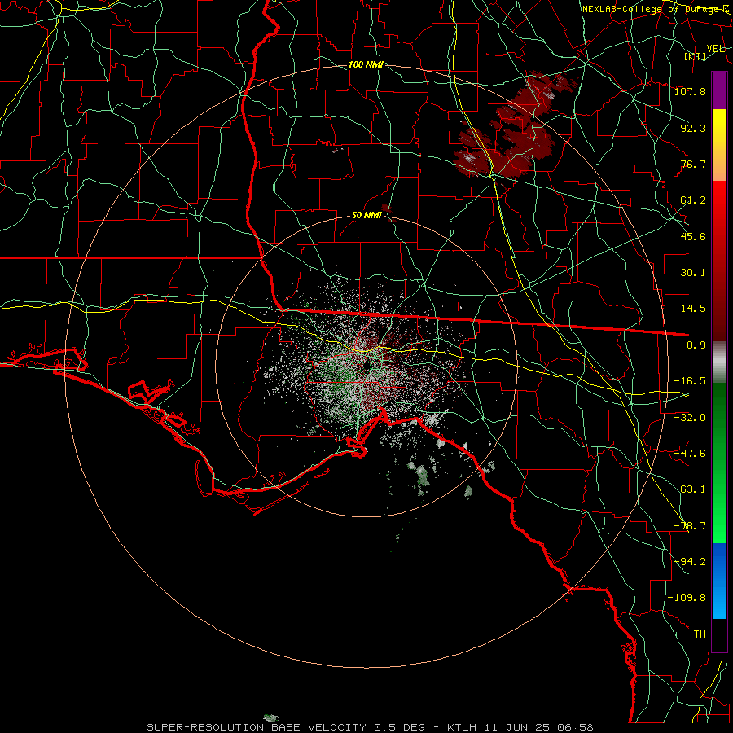The width and height of the screenshot is (733, 733).
Task: Click the -16.5 legend value
Action: coord(690,381)
